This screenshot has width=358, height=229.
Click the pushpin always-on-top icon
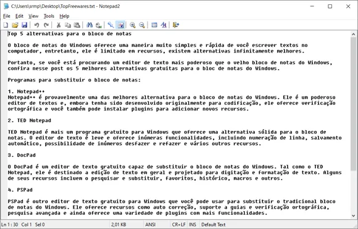click(110, 25)
